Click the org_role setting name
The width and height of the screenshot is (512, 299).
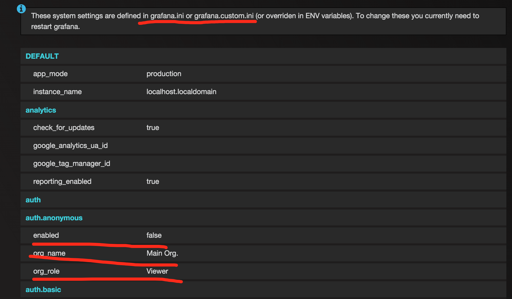(x=46, y=271)
